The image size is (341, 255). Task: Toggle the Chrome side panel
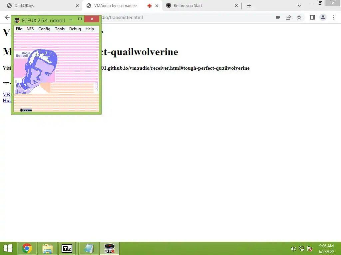[x=312, y=17]
